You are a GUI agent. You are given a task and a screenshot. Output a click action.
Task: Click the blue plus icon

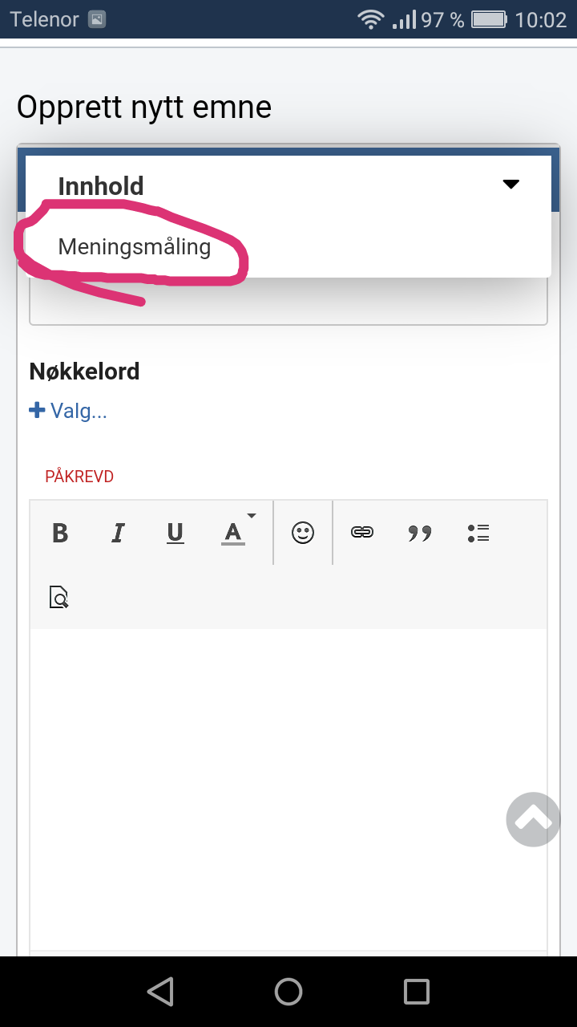[x=37, y=411]
